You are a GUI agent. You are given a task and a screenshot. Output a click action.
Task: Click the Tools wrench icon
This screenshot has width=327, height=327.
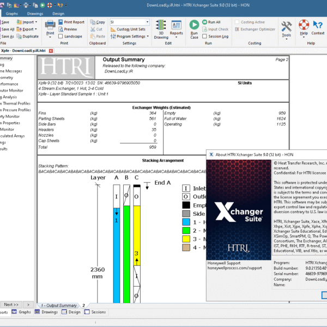pyautogui.click(x=286, y=27)
